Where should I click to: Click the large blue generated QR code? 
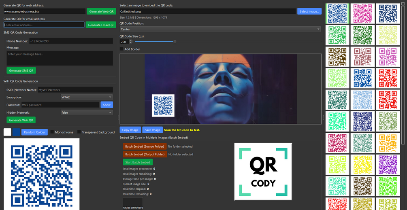pyautogui.click(x=42, y=174)
